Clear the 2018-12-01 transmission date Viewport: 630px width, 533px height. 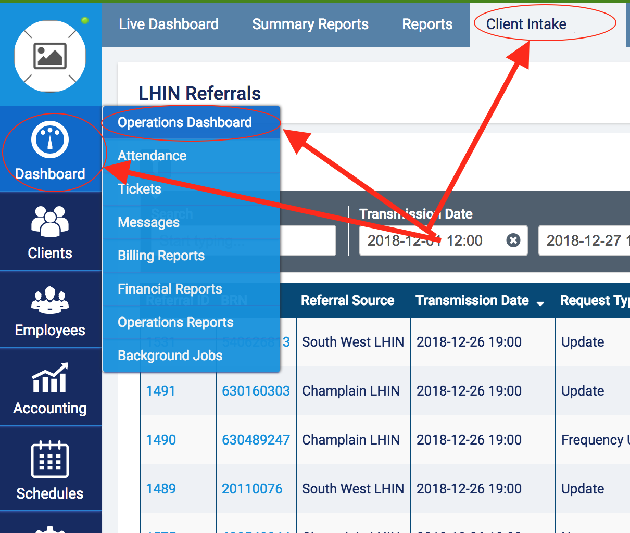pyautogui.click(x=513, y=240)
